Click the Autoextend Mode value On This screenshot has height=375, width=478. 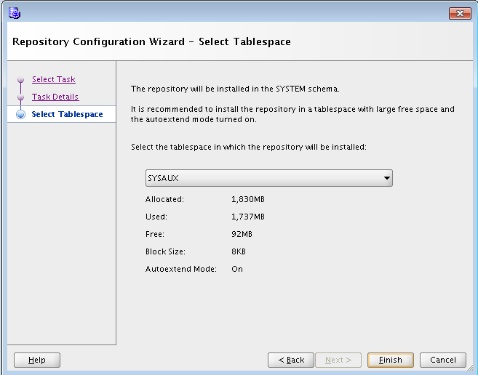click(237, 269)
